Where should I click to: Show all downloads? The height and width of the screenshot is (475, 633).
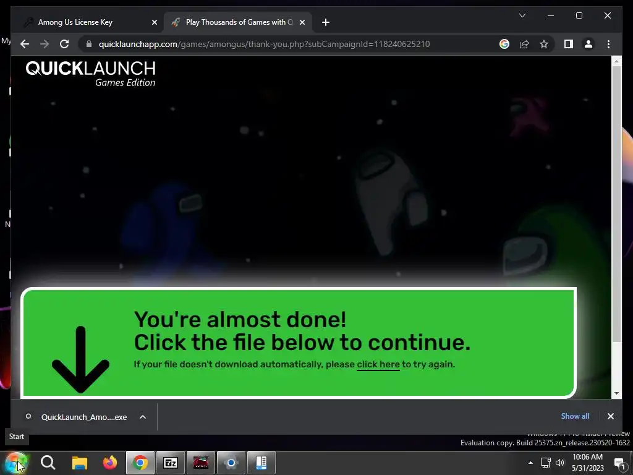point(575,416)
